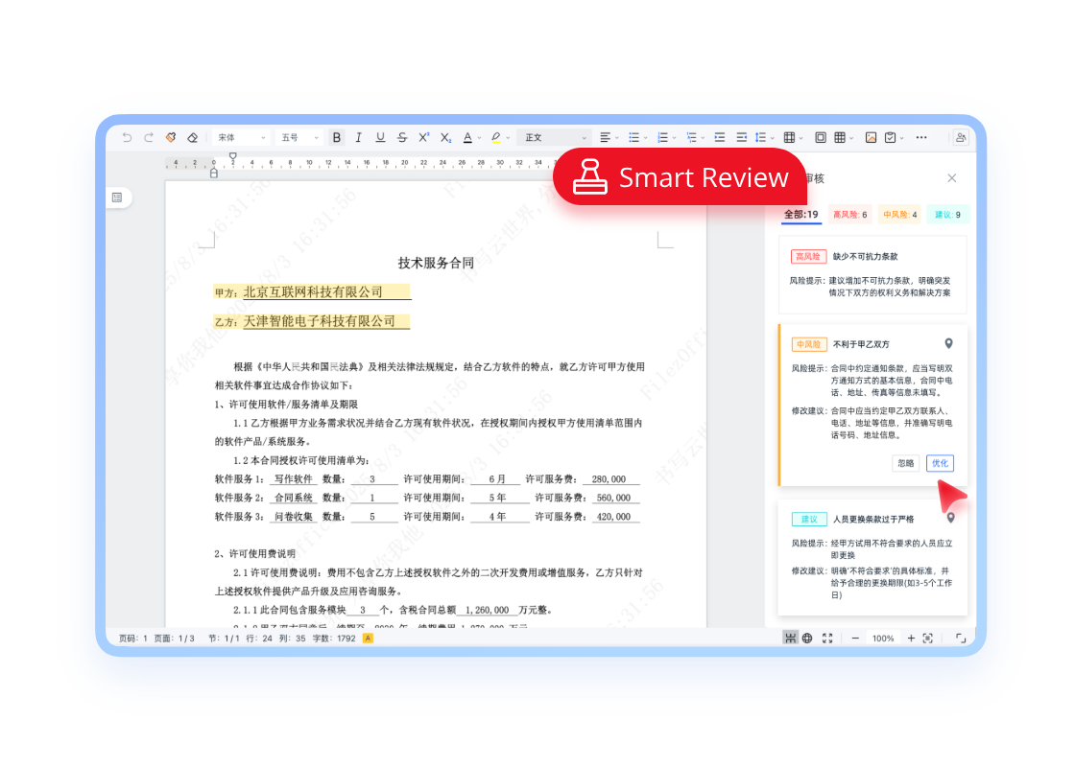Switch to the 高风险 filter tab
This screenshot has height=767, width=1075.
tap(849, 215)
